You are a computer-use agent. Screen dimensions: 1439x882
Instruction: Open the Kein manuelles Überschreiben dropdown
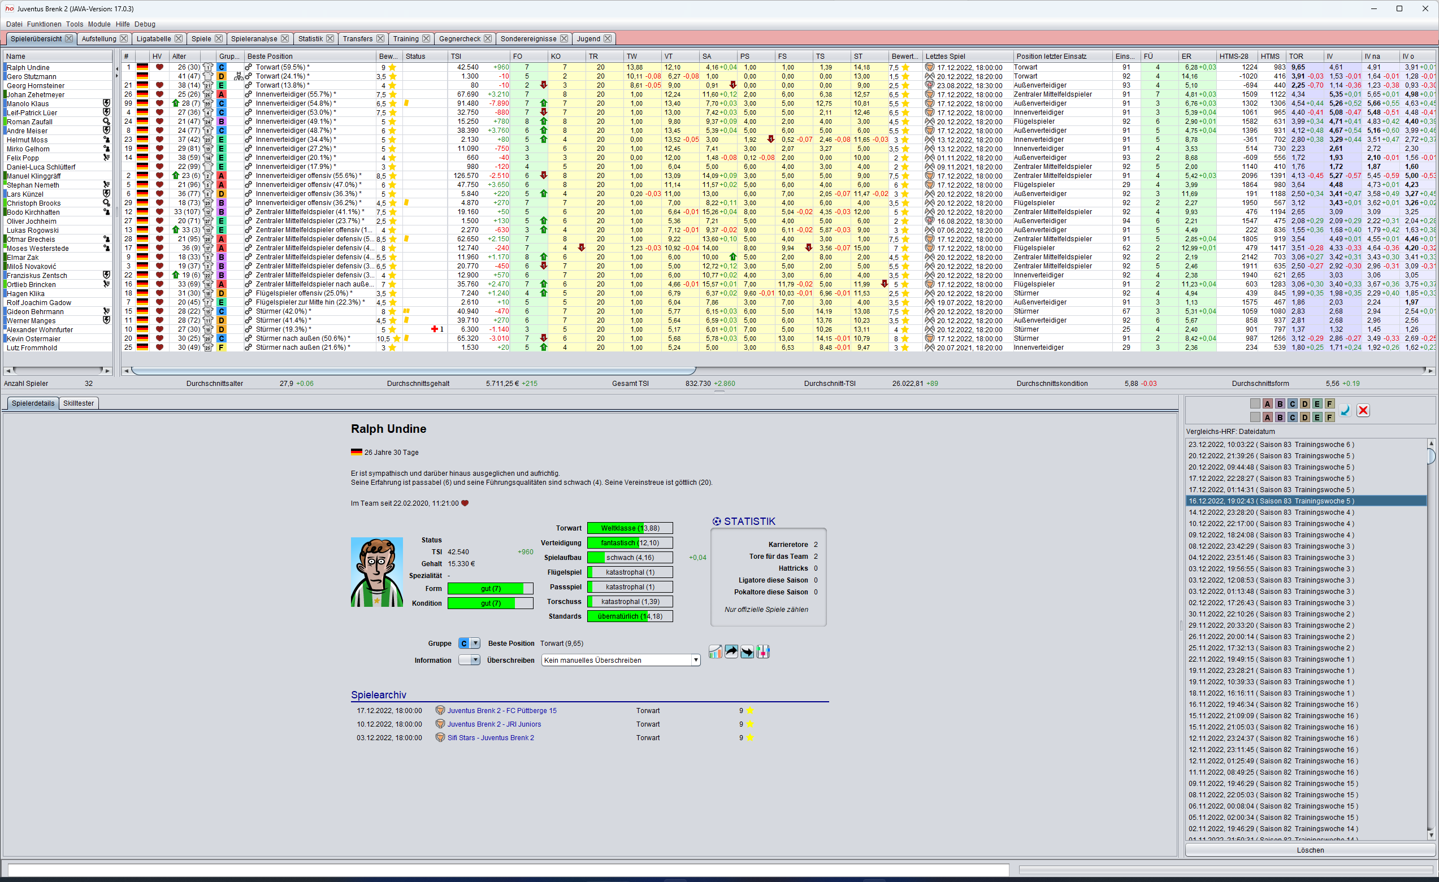coord(620,660)
